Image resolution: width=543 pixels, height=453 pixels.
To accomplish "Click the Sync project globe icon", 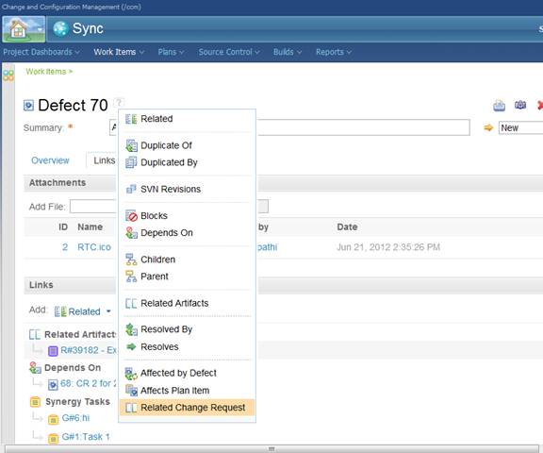I will click(60, 28).
